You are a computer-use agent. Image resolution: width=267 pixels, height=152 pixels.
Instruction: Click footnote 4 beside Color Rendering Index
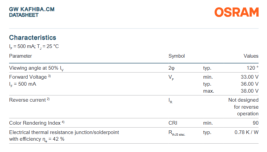(63, 122)
